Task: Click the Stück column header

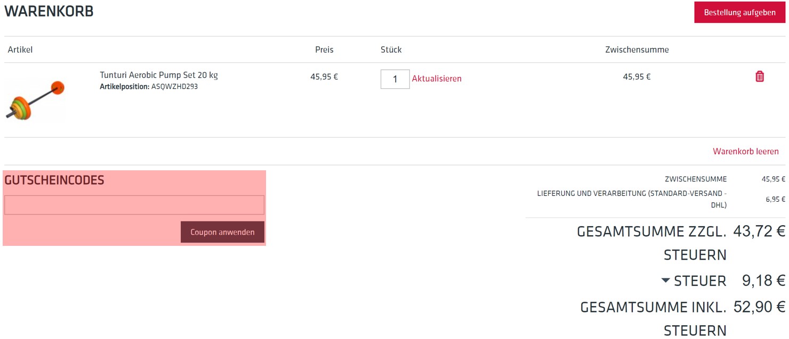Action: coord(391,49)
